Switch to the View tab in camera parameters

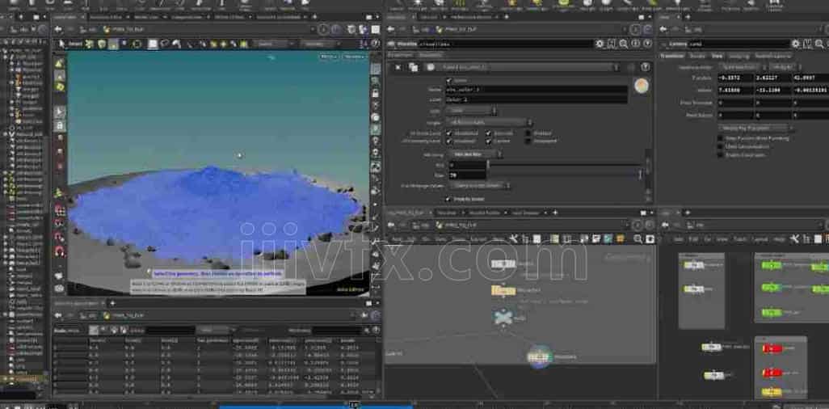click(717, 56)
